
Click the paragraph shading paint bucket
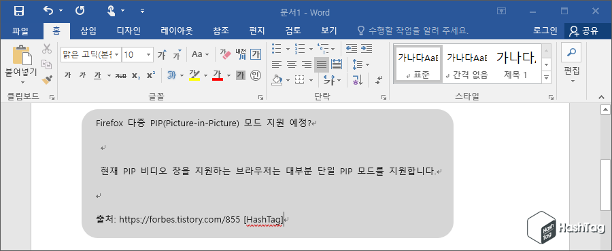pyautogui.click(x=277, y=80)
